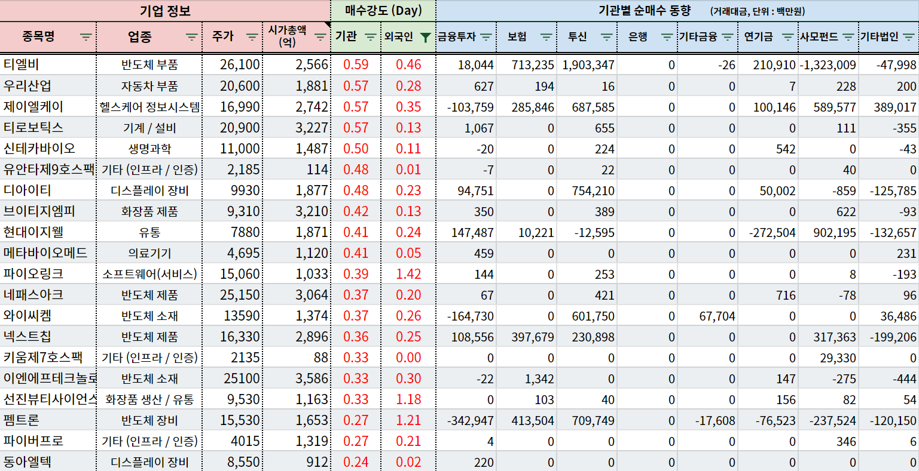Select the 3,586 market cap cell
The image size is (919, 471).
[x=297, y=378]
